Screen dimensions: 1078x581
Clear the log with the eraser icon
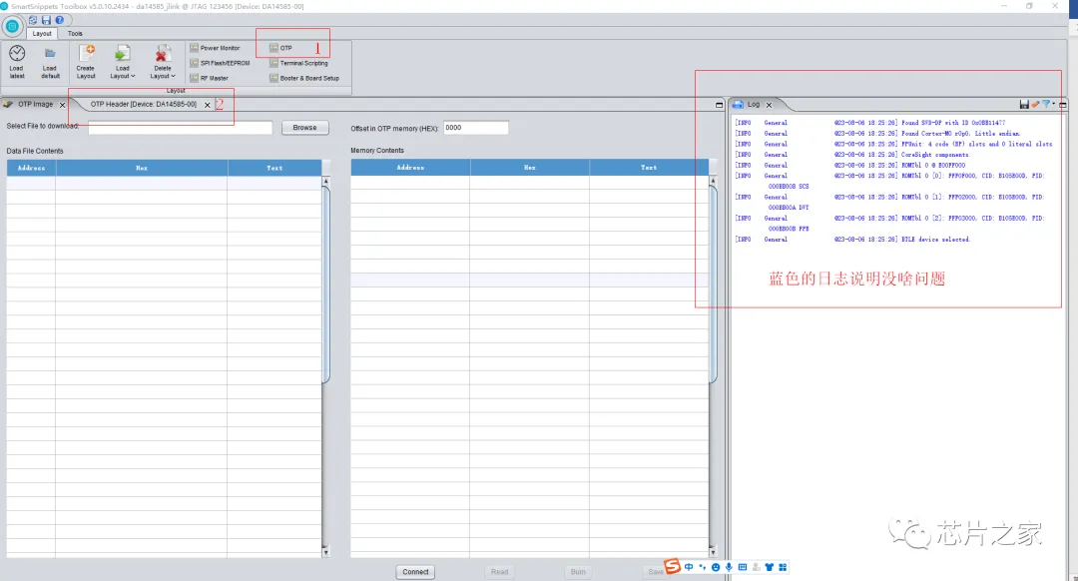[1035, 105]
